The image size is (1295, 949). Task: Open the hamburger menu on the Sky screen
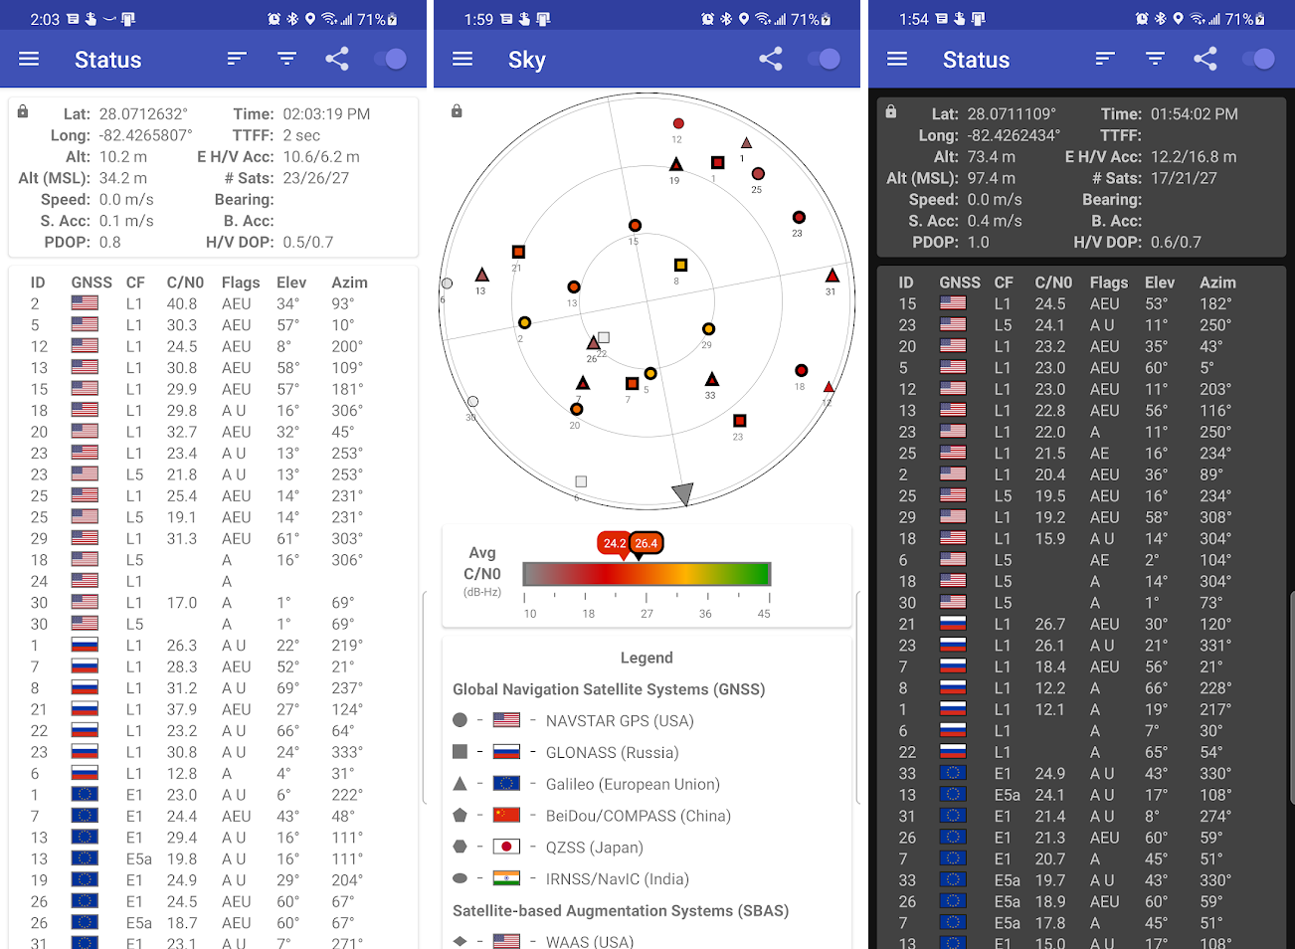[x=462, y=59]
